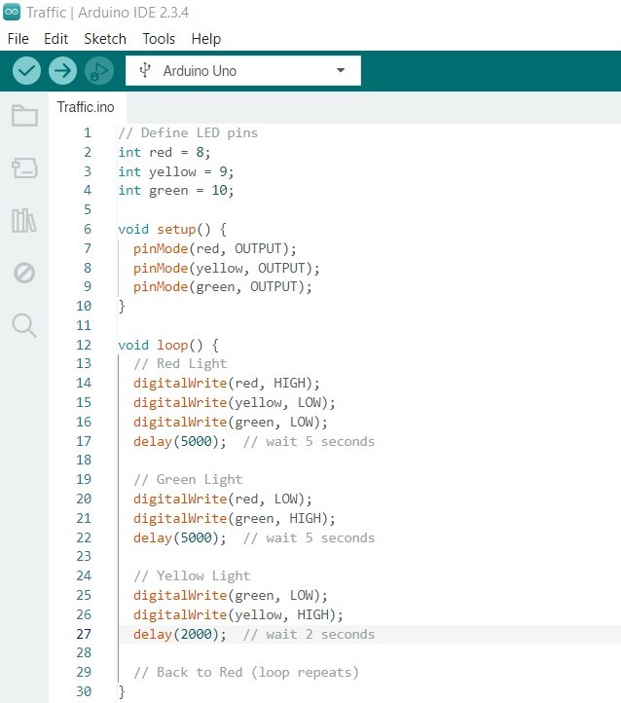Image resolution: width=621 pixels, height=703 pixels.
Task: Click 'digitalWrite(red, LOW);' line
Action: pyautogui.click(x=222, y=499)
